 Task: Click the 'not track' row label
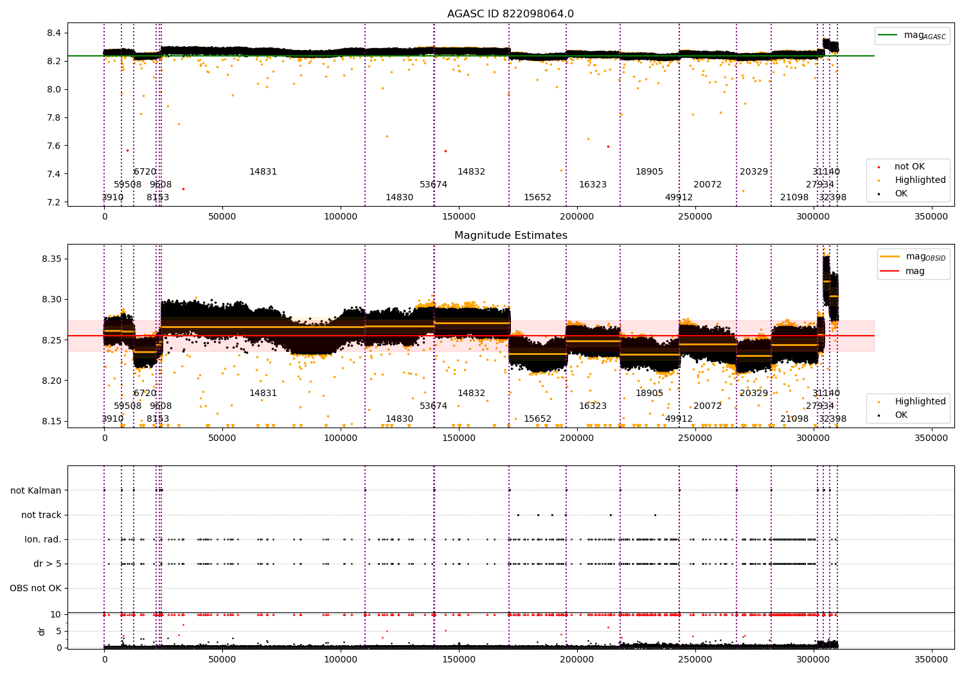pyautogui.click(x=41, y=515)
